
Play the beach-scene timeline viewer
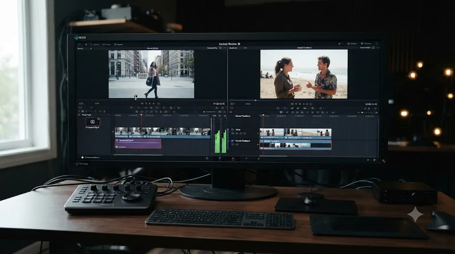pos(300,104)
